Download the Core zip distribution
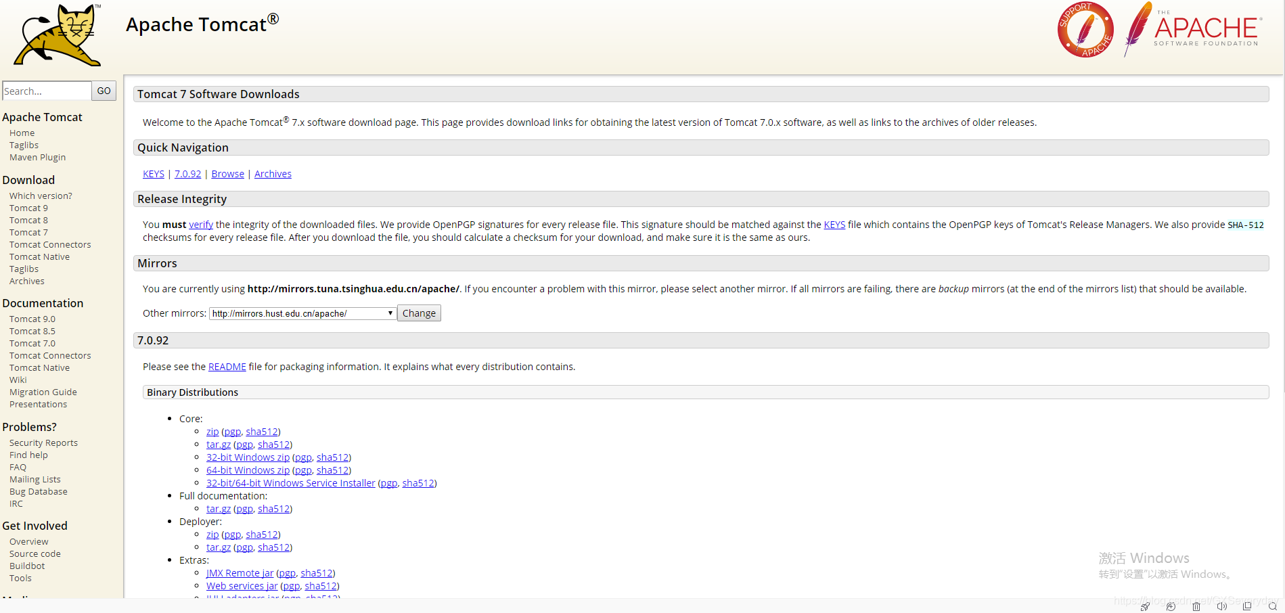This screenshot has width=1285, height=613. click(212, 432)
